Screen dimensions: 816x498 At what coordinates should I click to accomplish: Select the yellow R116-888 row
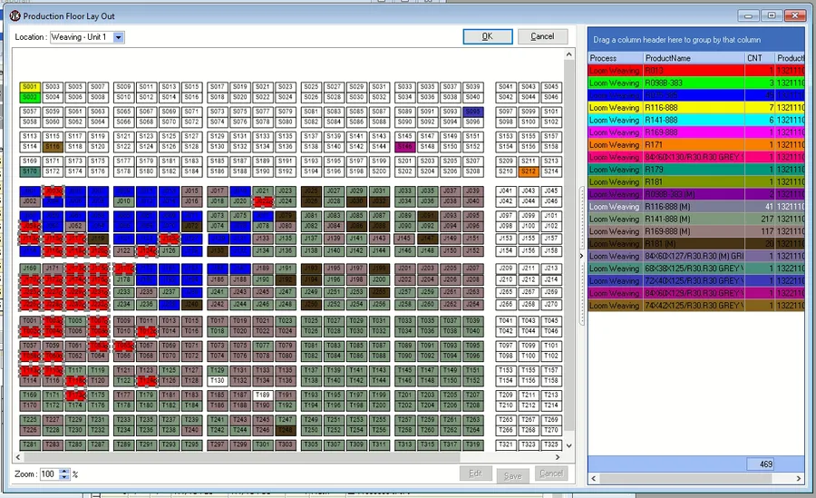696,108
